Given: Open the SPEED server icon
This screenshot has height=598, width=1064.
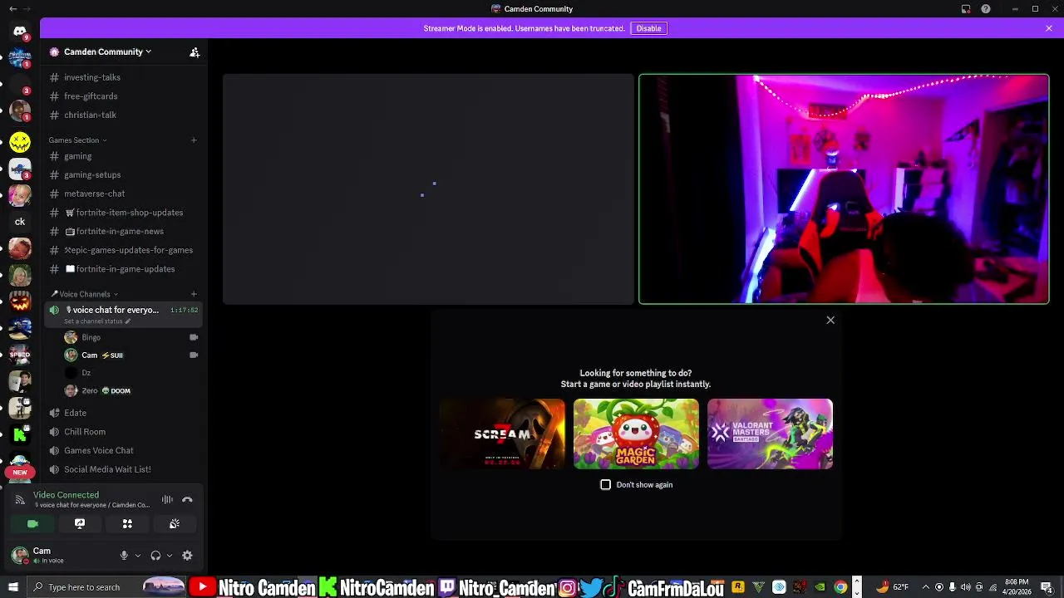Looking at the screenshot, I should point(20,354).
